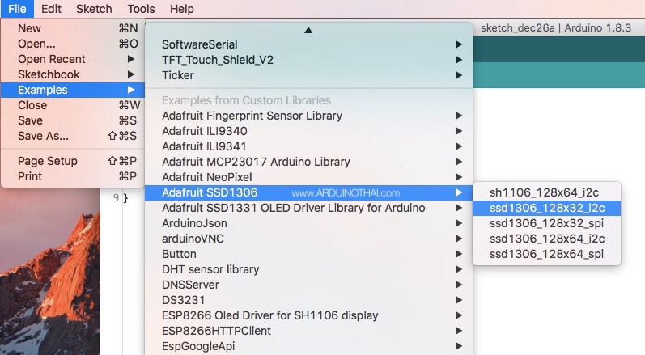Click line number 9 in editor gutter

pos(116,197)
